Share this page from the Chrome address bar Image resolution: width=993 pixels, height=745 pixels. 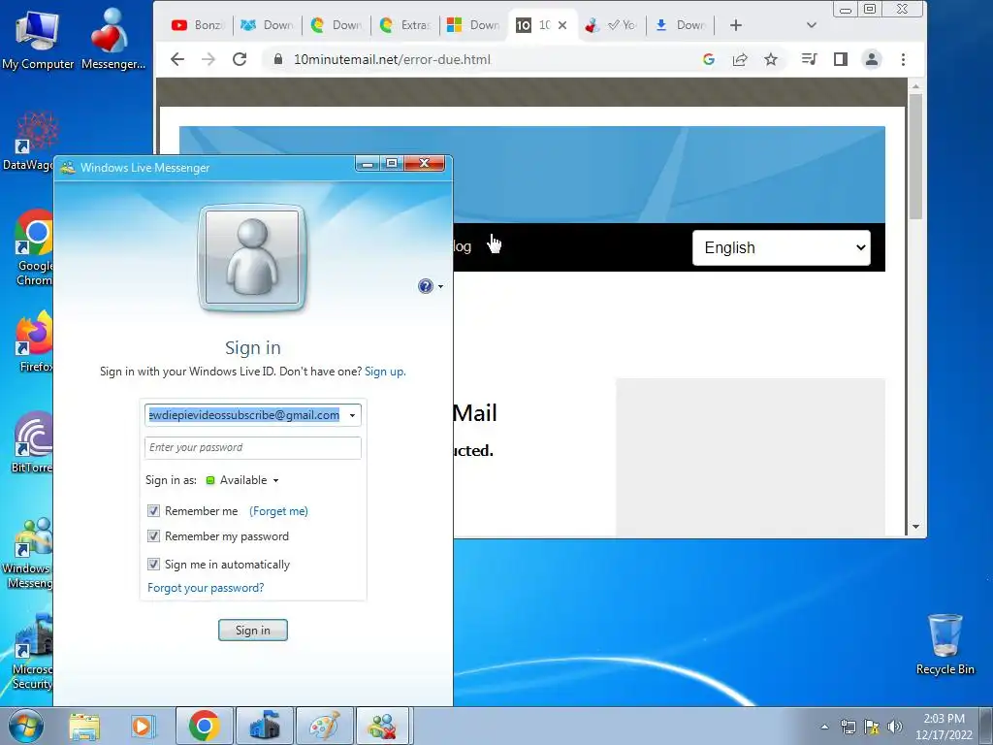[x=740, y=59]
